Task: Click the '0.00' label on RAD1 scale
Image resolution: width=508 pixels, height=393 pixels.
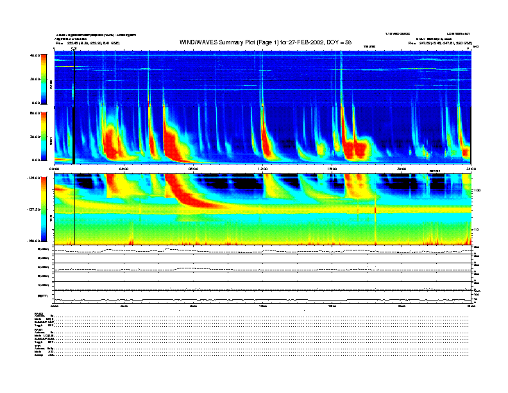Action: (36, 160)
